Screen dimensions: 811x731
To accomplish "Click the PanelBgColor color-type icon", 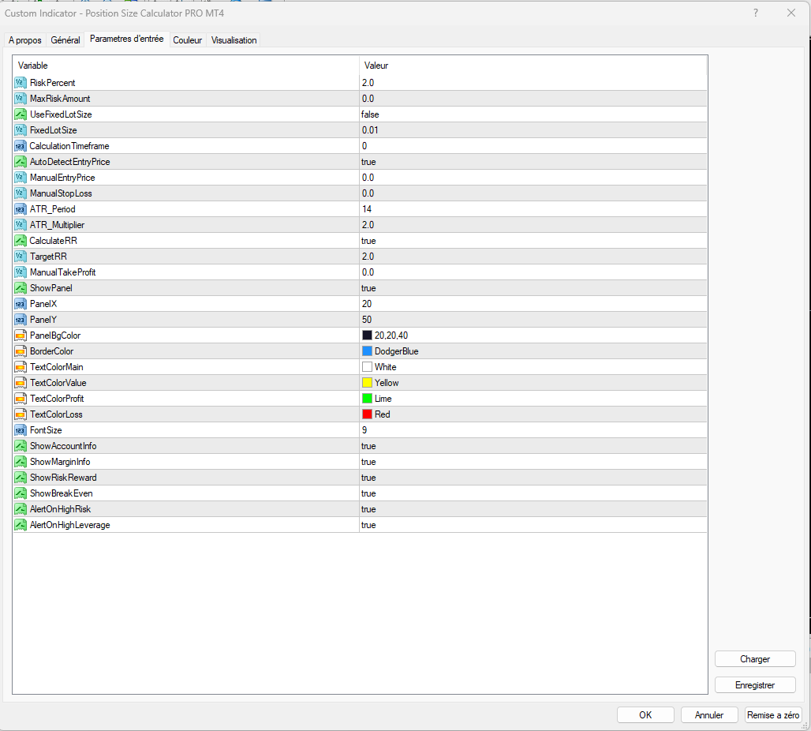I will click(21, 336).
